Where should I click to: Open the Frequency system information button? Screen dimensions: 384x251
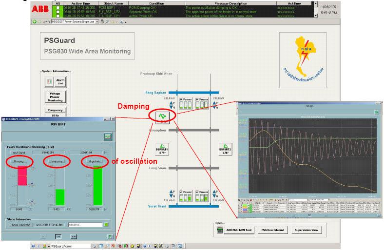coord(56,110)
